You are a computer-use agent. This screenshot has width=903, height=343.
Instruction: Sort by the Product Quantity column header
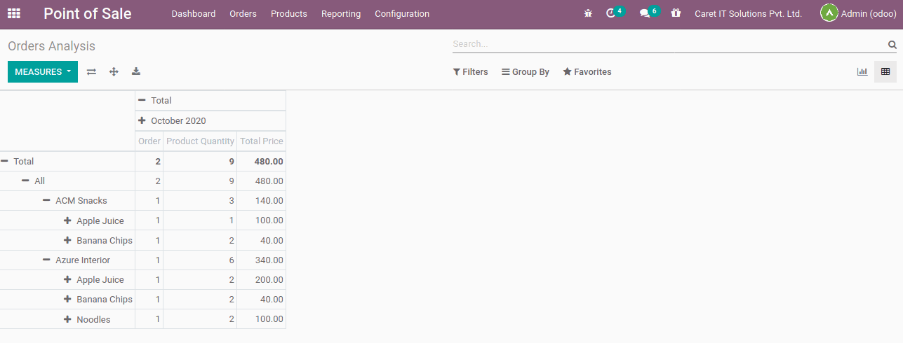pos(200,141)
